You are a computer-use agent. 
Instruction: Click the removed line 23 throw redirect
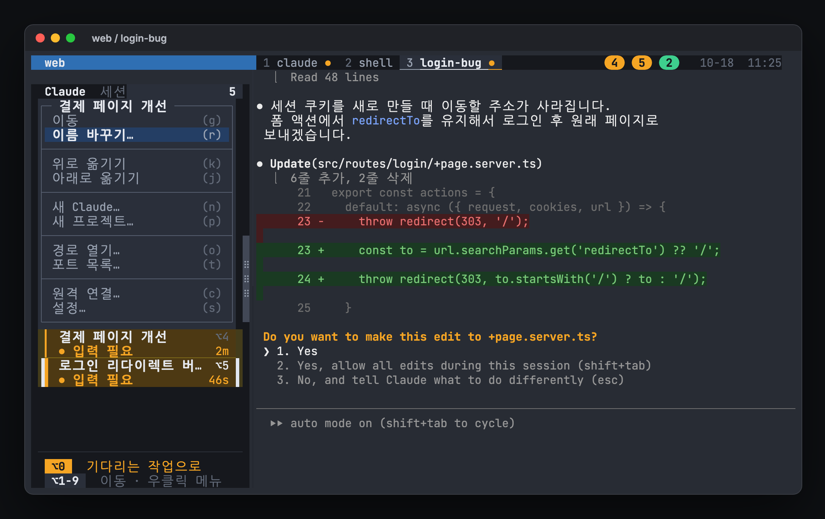point(392,221)
